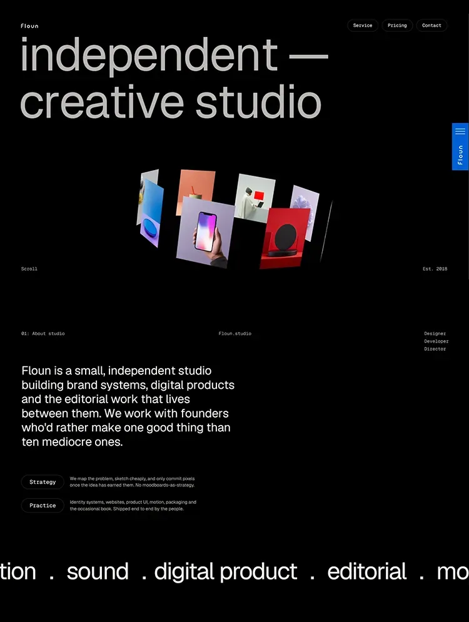
Task: Select the Strategy pill button
Action: coord(43,482)
